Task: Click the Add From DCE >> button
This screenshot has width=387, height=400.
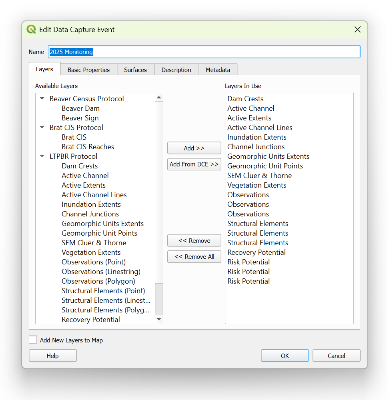Action: click(194, 164)
